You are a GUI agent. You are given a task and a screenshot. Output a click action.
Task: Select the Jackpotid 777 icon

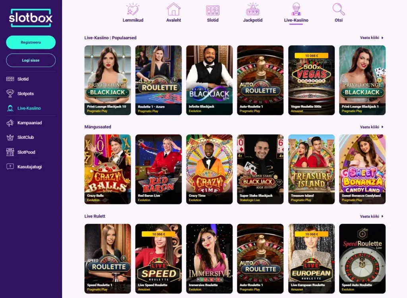click(x=252, y=10)
